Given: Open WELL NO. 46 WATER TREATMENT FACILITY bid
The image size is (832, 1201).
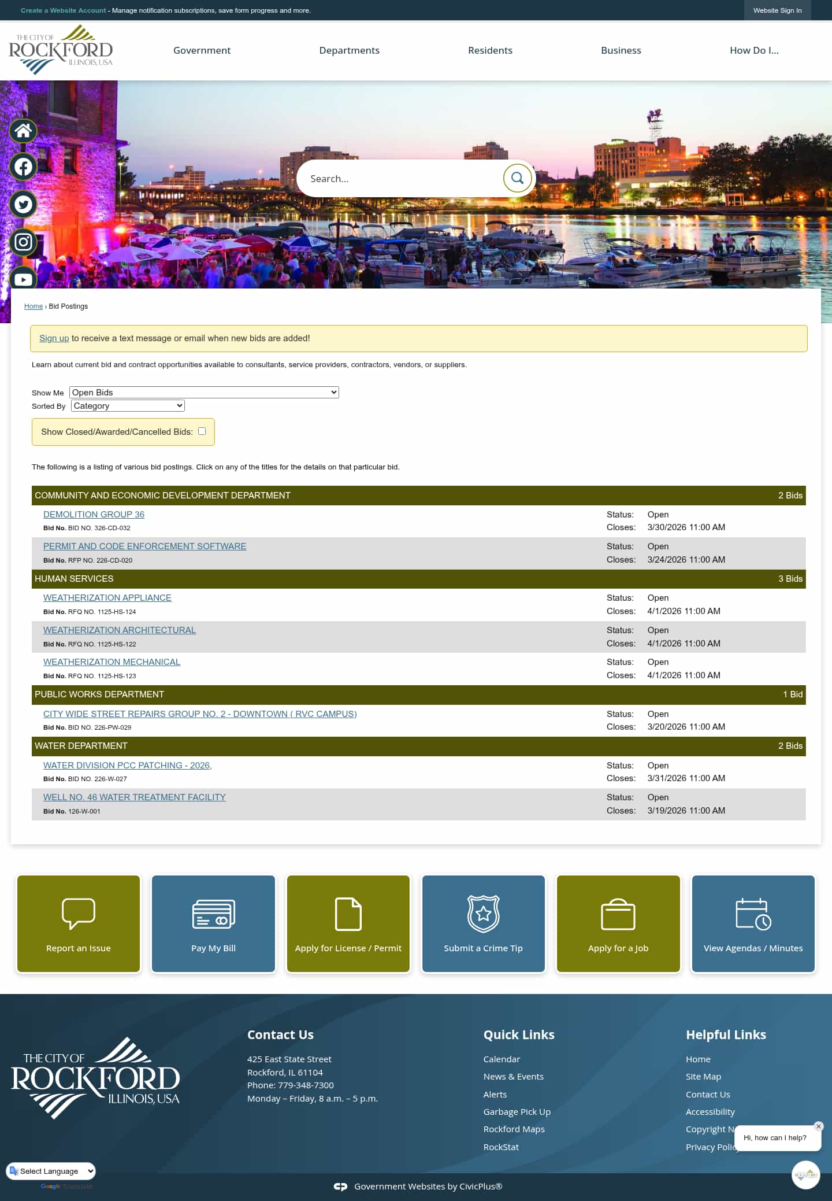Looking at the screenshot, I should click(134, 797).
